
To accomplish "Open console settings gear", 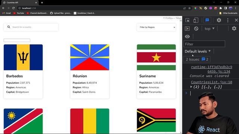I will click(x=234, y=28).
